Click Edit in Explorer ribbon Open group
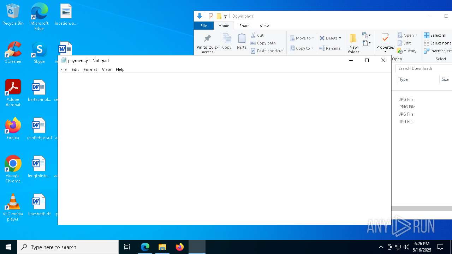 pyautogui.click(x=404, y=43)
